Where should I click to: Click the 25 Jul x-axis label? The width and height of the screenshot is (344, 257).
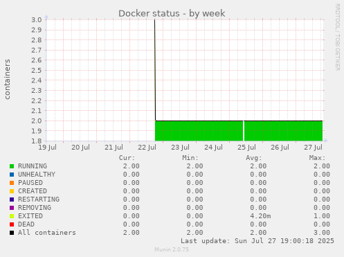(x=246, y=148)
